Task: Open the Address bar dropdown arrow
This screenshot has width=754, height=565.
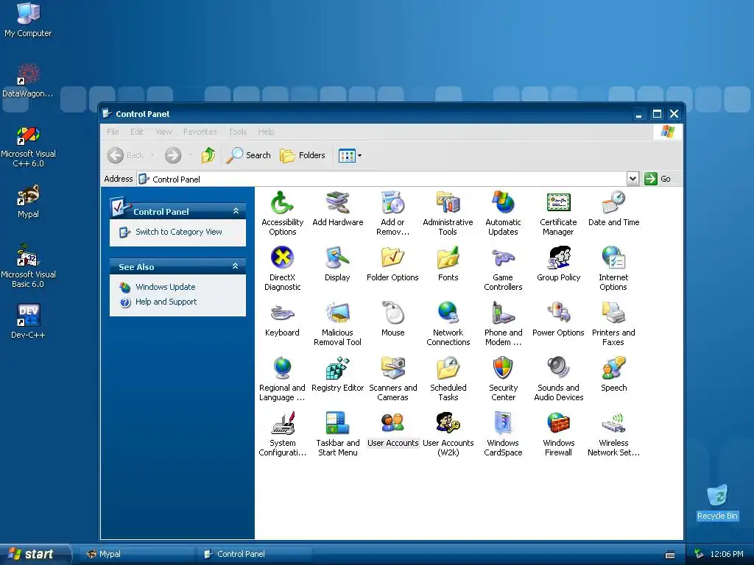Action: (x=633, y=179)
